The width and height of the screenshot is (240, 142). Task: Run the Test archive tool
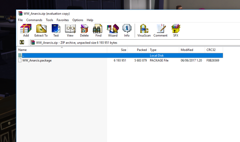pos(56,30)
